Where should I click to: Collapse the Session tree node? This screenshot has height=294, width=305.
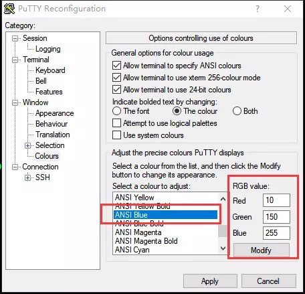[15, 38]
